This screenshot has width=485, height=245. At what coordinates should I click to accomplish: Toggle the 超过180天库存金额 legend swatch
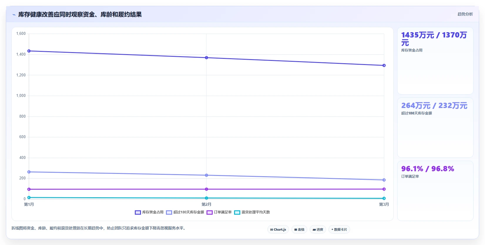(x=169, y=213)
